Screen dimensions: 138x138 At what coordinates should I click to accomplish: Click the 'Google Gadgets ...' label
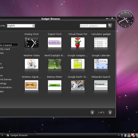(78, 56)
